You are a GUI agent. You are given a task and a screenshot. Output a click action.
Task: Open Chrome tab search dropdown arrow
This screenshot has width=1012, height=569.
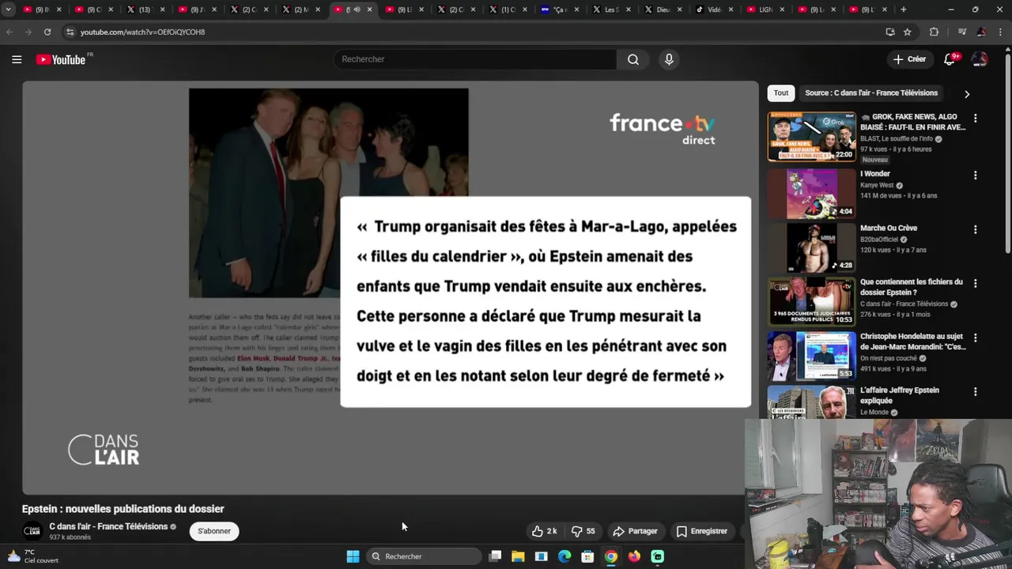(x=8, y=9)
